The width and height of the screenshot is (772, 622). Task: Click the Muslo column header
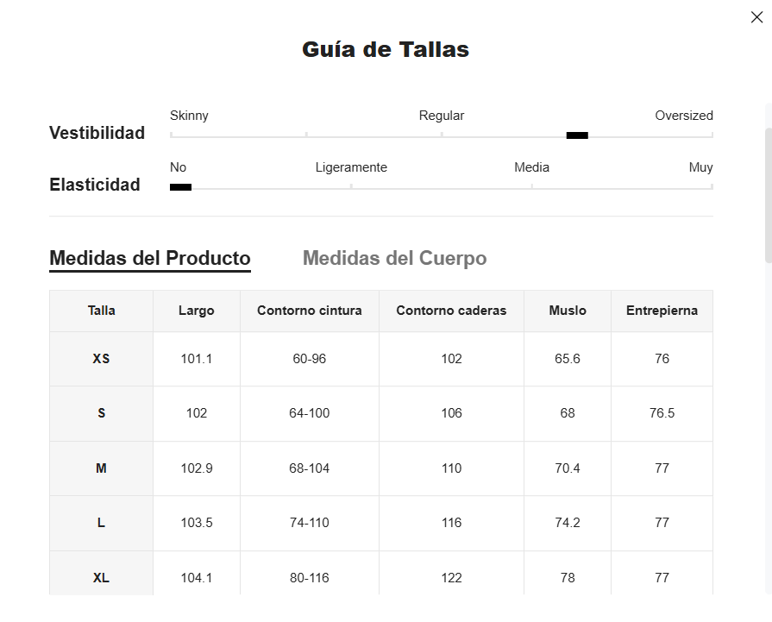(568, 311)
